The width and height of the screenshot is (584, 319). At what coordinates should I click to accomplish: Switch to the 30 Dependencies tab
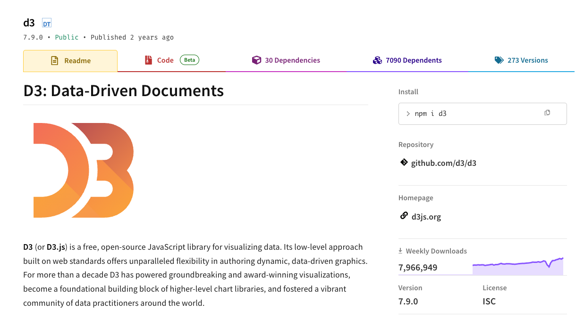292,60
